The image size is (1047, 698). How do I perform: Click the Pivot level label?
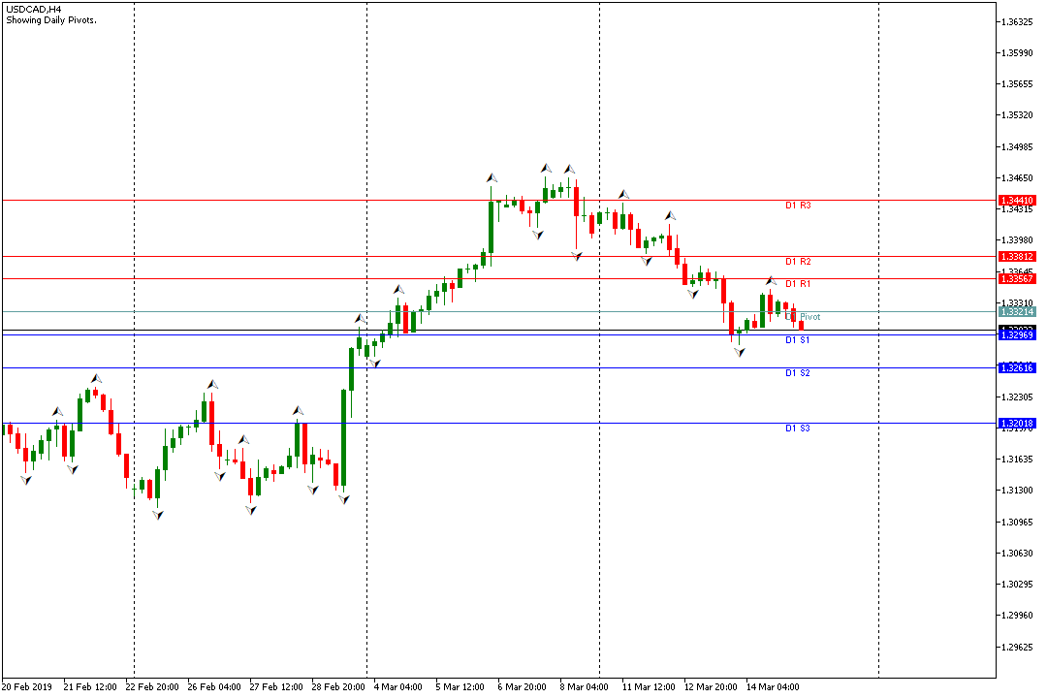point(809,317)
